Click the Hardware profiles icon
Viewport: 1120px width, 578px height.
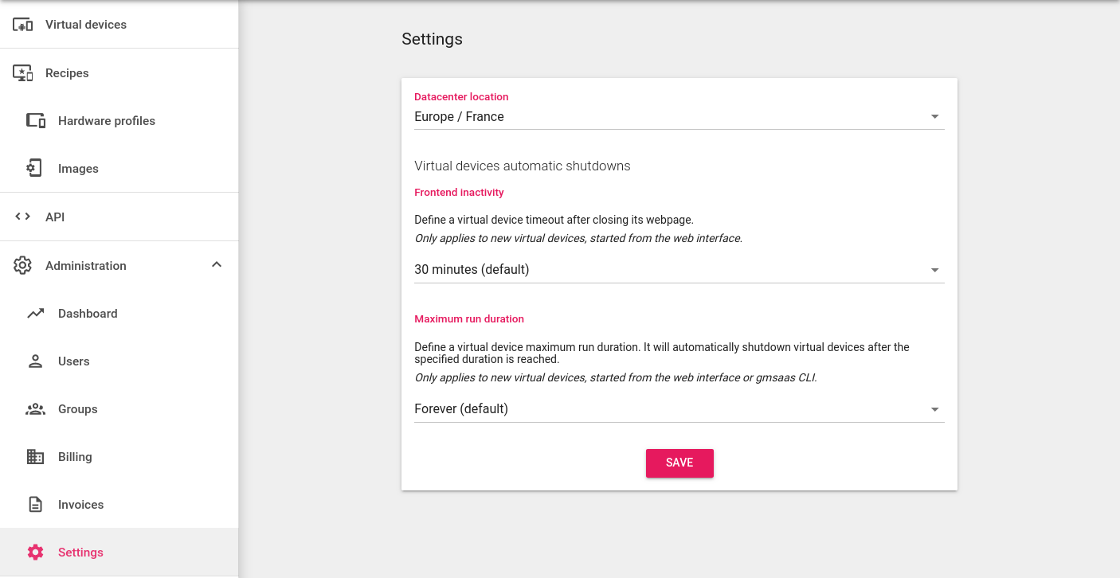[35, 120]
